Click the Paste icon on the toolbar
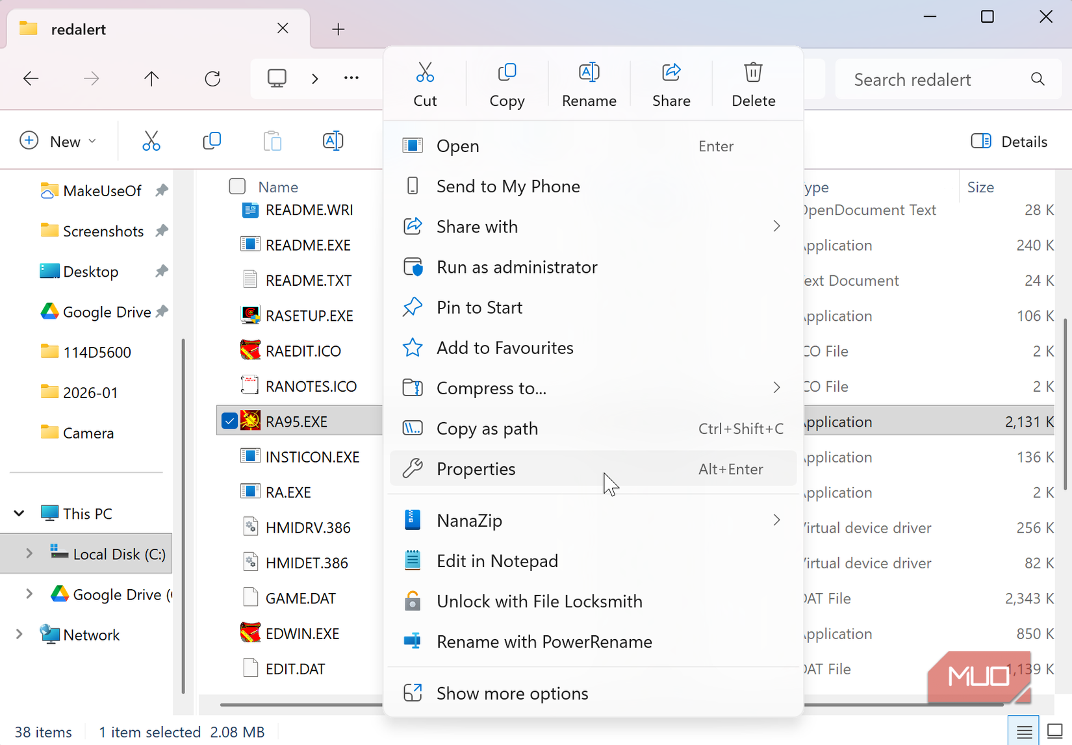The height and width of the screenshot is (745, 1072). [x=272, y=140]
